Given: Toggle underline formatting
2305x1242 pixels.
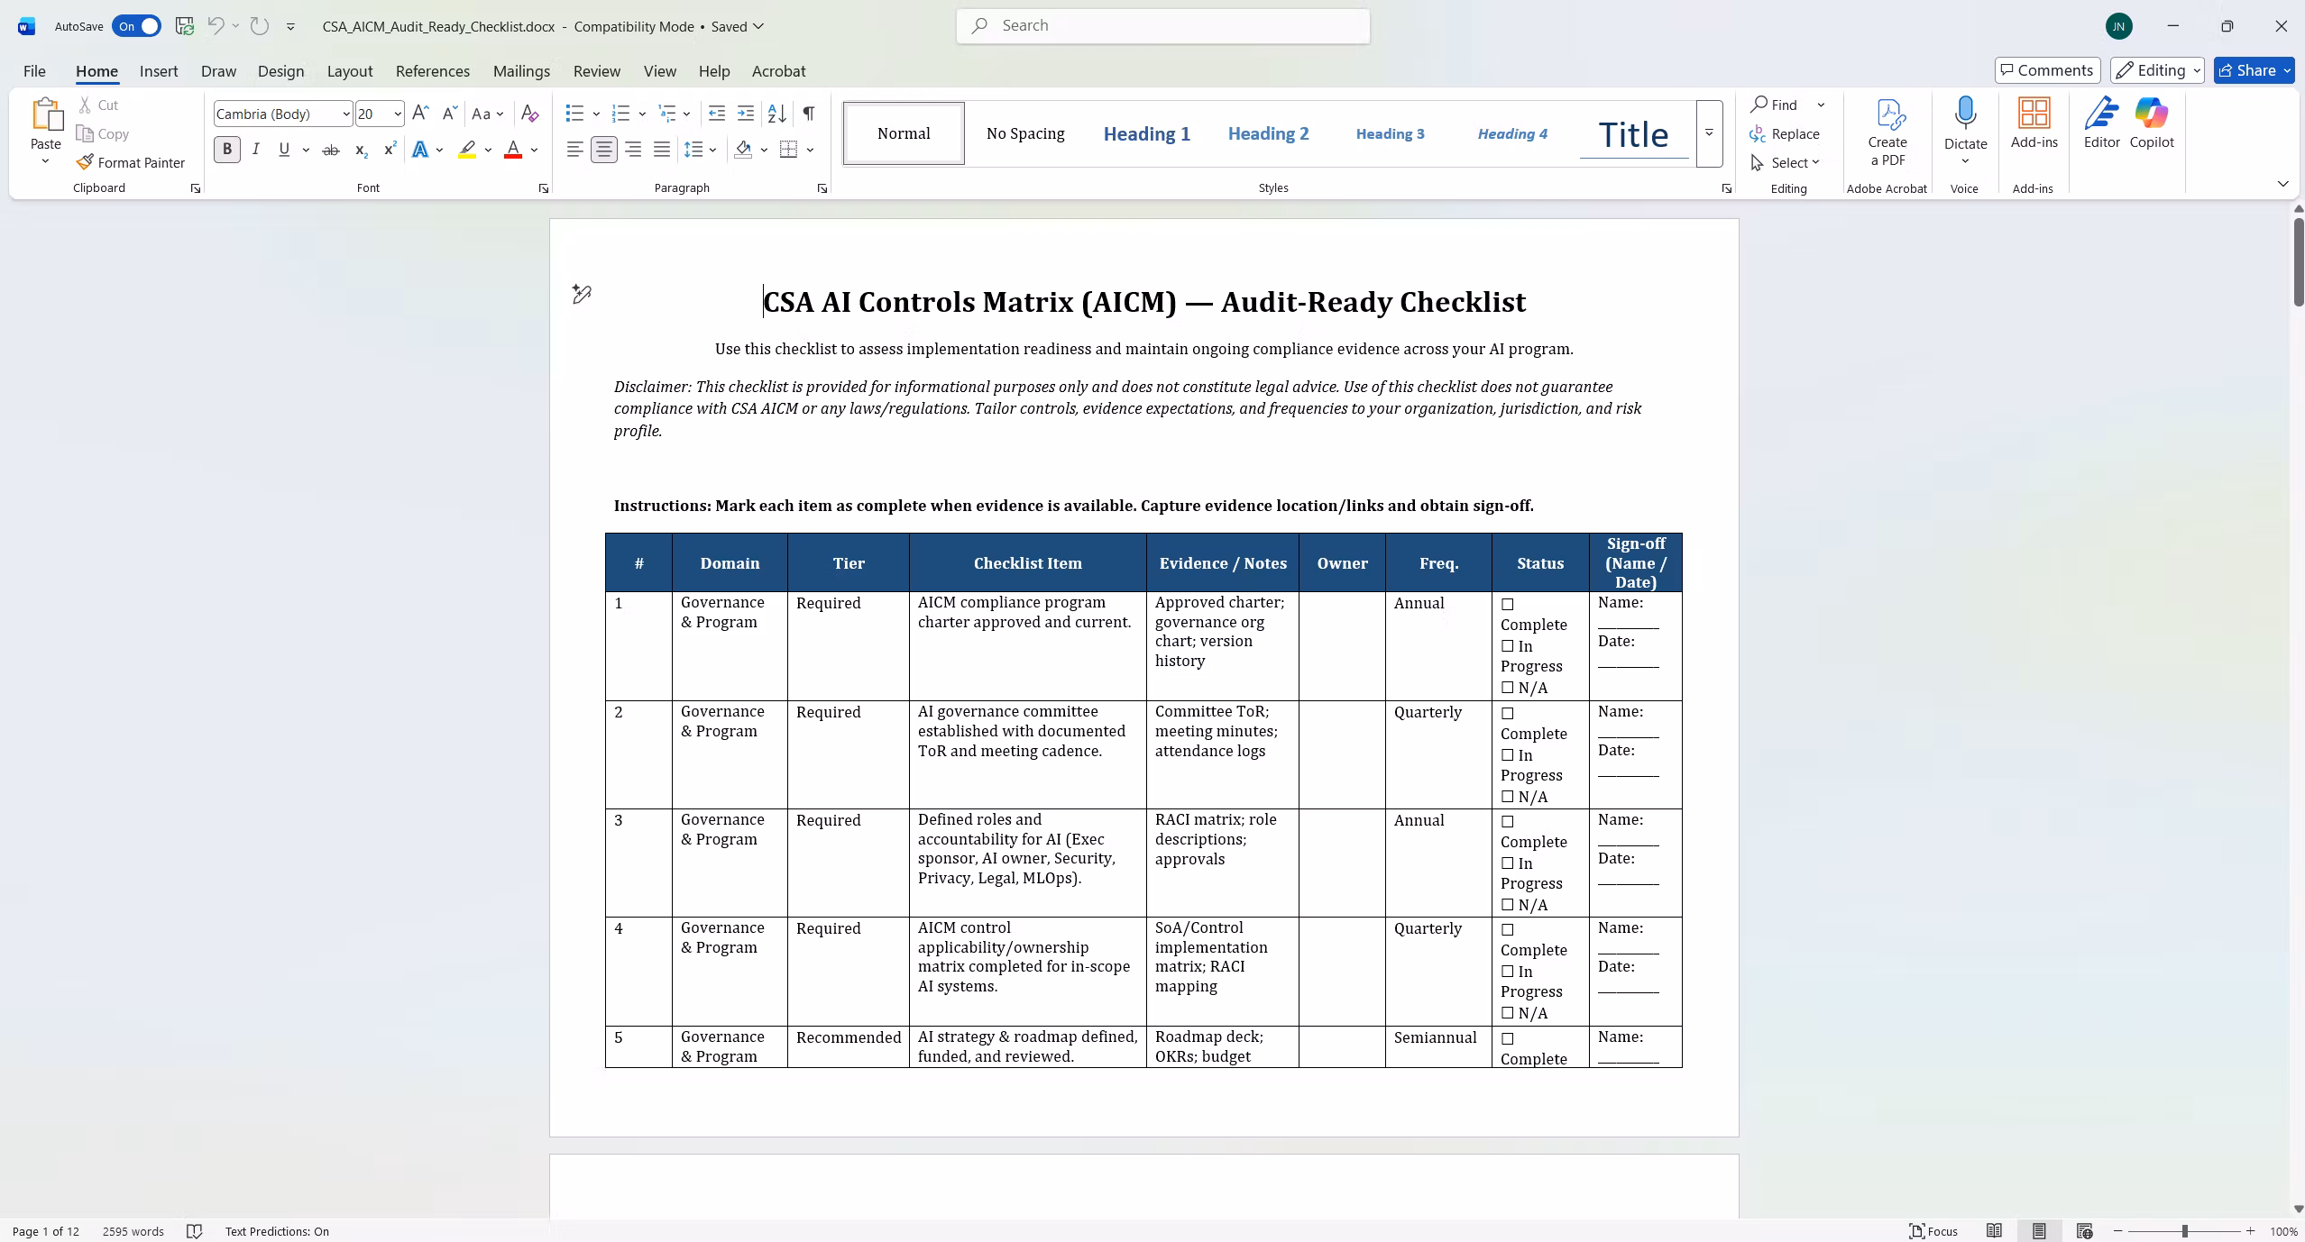Looking at the screenshot, I should click(x=284, y=150).
